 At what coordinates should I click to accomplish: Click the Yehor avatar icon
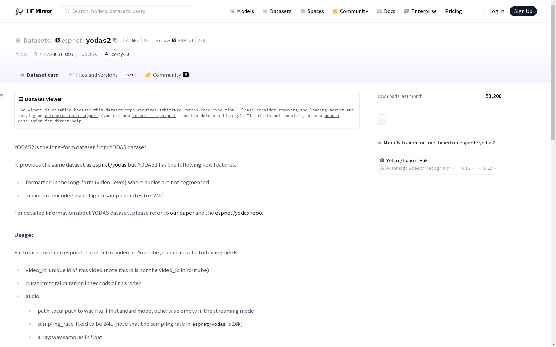point(382,160)
